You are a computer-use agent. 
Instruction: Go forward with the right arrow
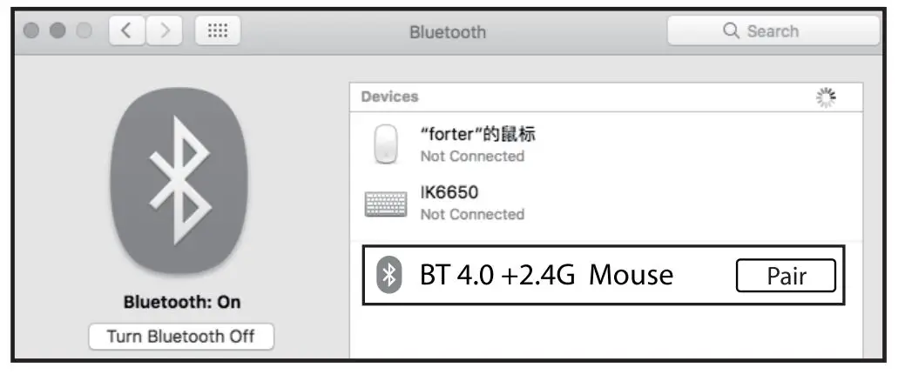click(165, 32)
